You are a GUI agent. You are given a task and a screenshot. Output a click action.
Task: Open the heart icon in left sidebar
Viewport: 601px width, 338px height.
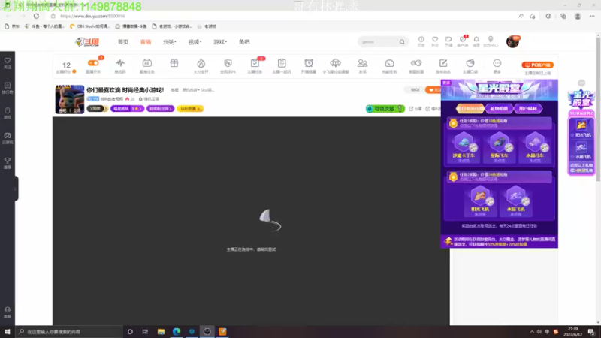tap(8, 63)
